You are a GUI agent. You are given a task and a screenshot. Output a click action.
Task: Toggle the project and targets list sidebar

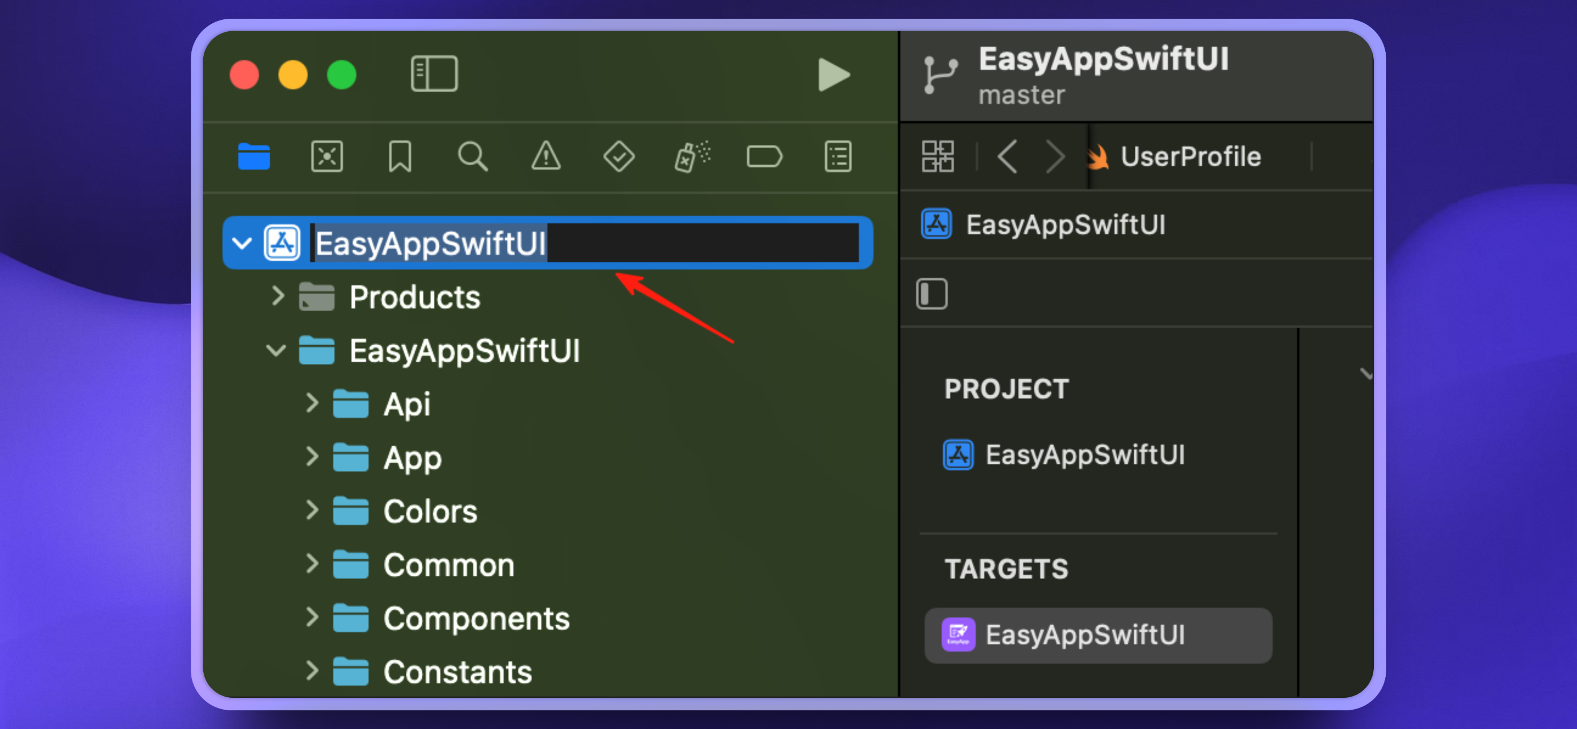[x=931, y=294]
